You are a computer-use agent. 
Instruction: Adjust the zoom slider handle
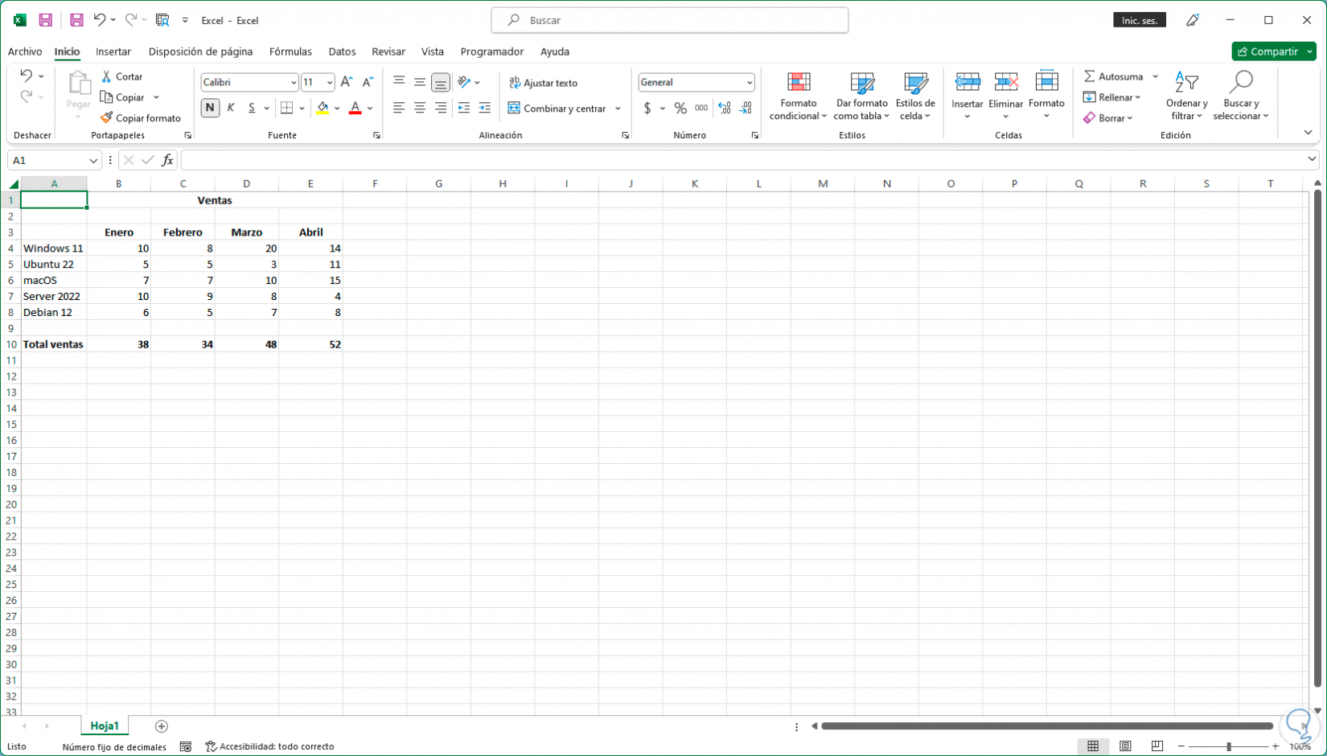click(x=1229, y=747)
